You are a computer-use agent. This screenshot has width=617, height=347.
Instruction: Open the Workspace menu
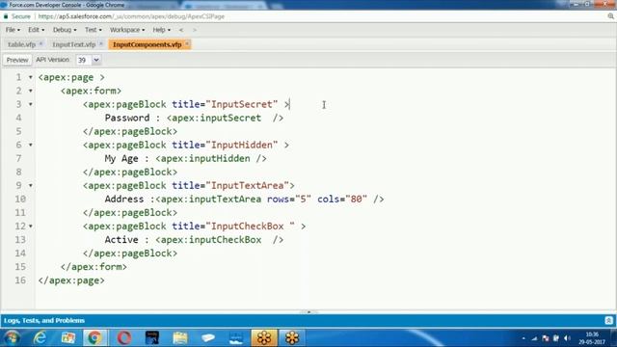coord(127,30)
